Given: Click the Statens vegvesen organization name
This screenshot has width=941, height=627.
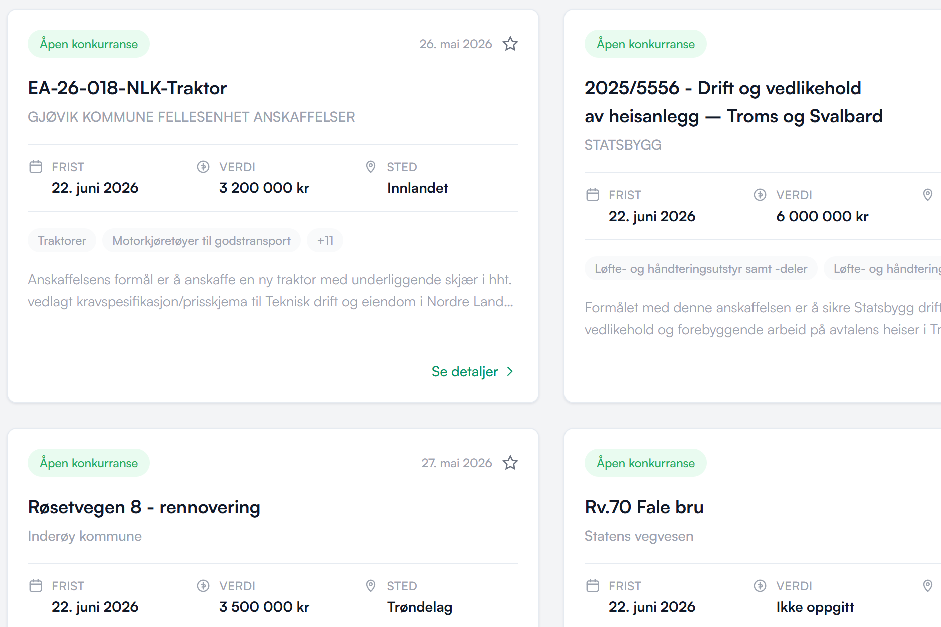Looking at the screenshot, I should click(639, 536).
